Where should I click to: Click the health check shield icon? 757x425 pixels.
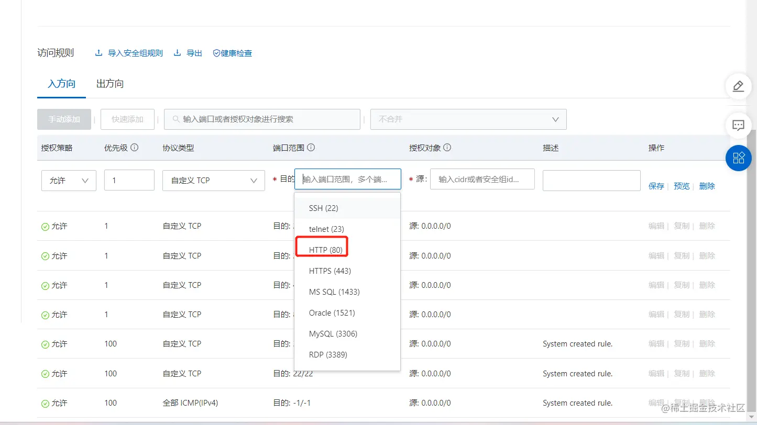click(x=216, y=53)
